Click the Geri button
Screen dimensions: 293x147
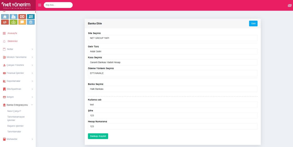[x=253, y=23]
